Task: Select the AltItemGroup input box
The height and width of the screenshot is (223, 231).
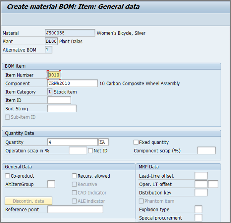Action: click(51, 184)
